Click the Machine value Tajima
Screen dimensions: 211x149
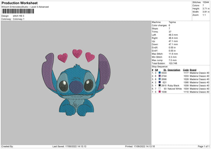pos(172,22)
